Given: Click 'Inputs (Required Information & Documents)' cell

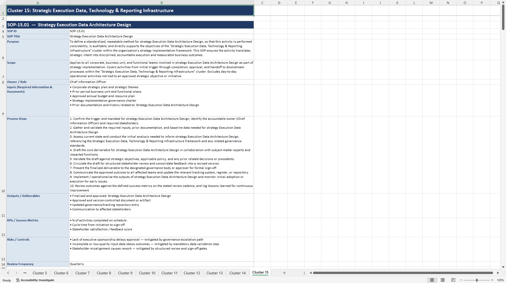Looking at the screenshot, I should point(38,100).
